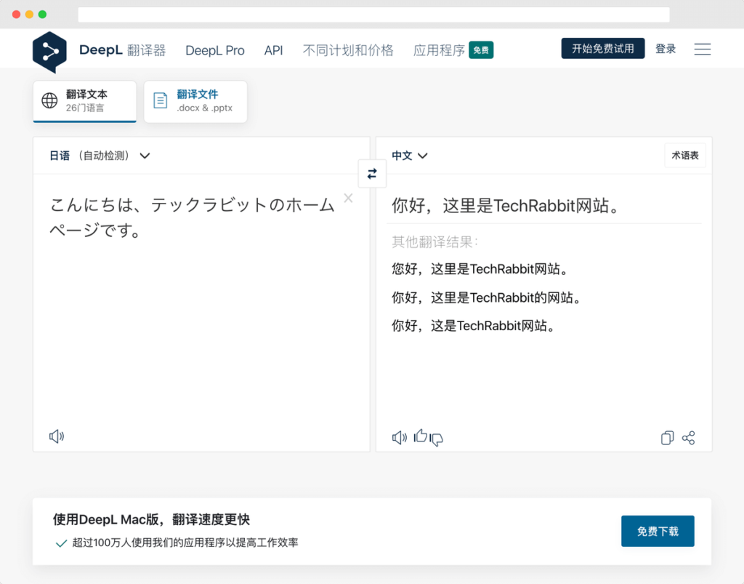The height and width of the screenshot is (584, 744).
Task: Click the 登录 link
Action: click(x=666, y=49)
